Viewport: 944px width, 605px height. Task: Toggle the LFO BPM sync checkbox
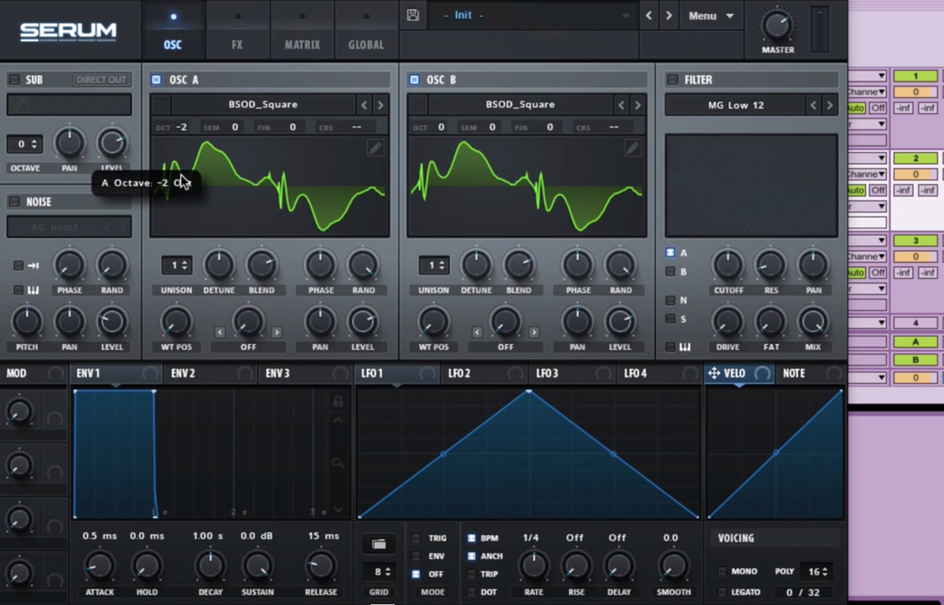tap(471, 538)
